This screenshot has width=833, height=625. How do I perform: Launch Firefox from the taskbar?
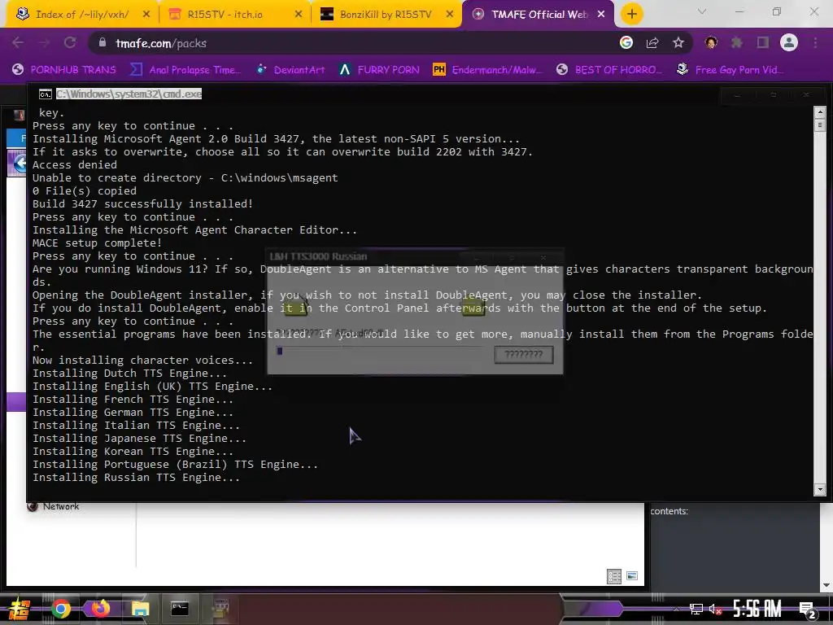[100, 609]
